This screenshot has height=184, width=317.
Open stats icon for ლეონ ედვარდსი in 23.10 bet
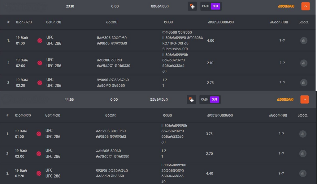(x=304, y=83)
